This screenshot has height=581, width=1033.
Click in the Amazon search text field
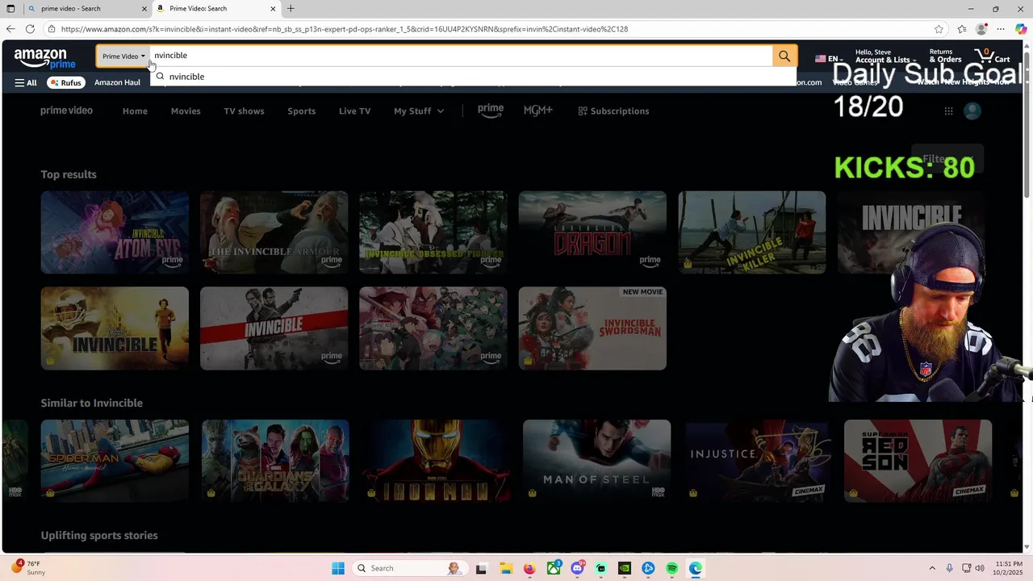point(460,56)
